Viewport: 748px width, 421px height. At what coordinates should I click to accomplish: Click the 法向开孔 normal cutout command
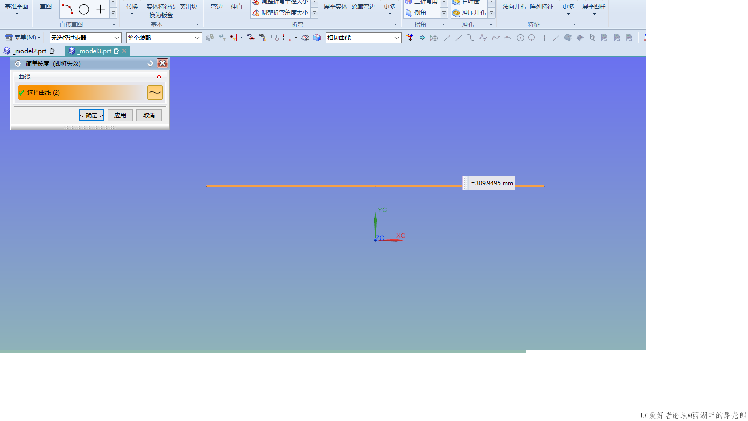(514, 7)
